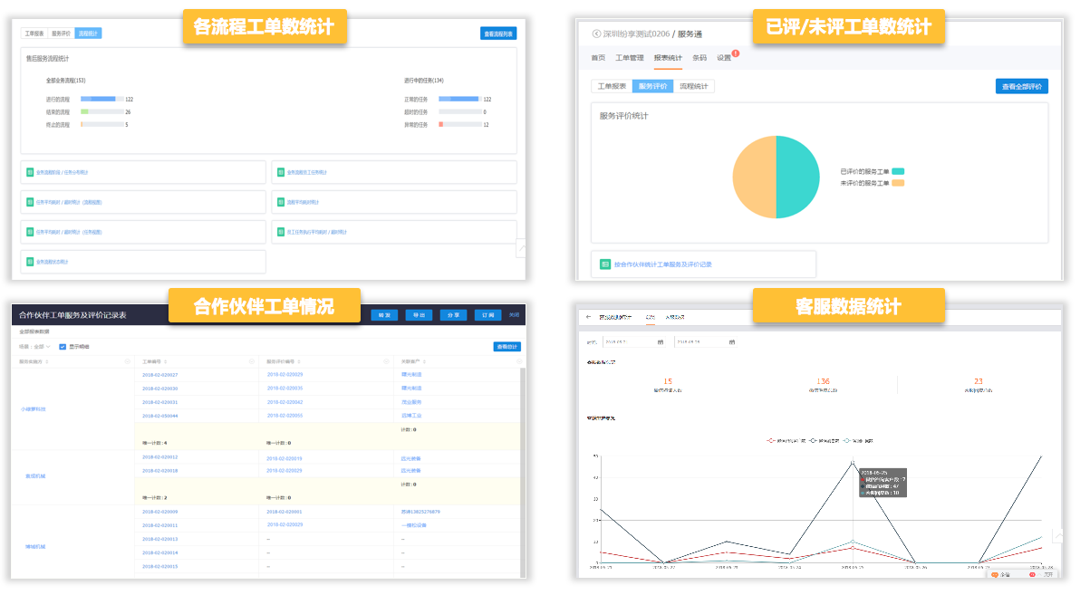1090x595 pixels.
Task: Select the highlighted 服务评价 tab in the 服务通 window
Action: pyautogui.click(x=652, y=86)
